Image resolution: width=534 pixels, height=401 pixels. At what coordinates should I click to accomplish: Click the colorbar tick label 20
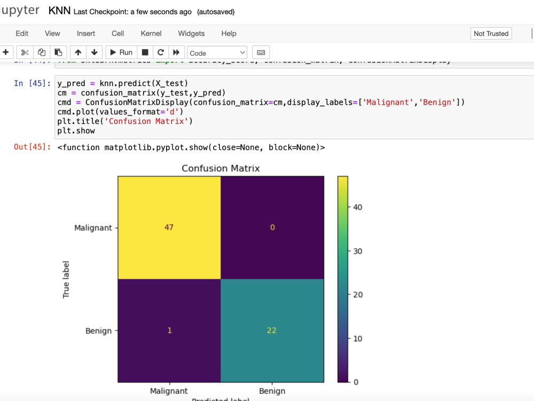tap(358, 295)
